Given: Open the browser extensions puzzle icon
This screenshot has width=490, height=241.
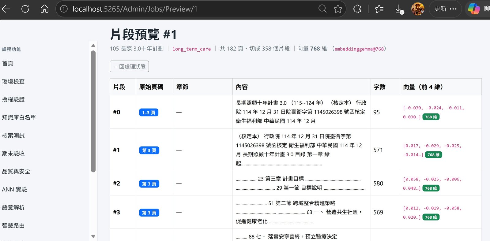Looking at the screenshot, I should (357, 9).
